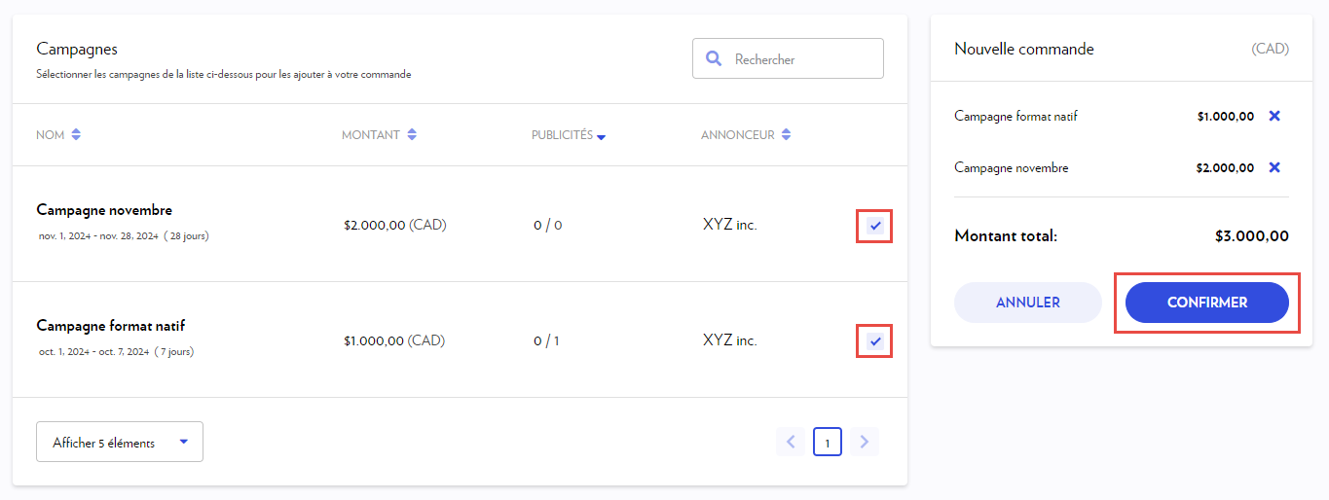
Task: Go to previous page arrow
Action: pos(791,442)
